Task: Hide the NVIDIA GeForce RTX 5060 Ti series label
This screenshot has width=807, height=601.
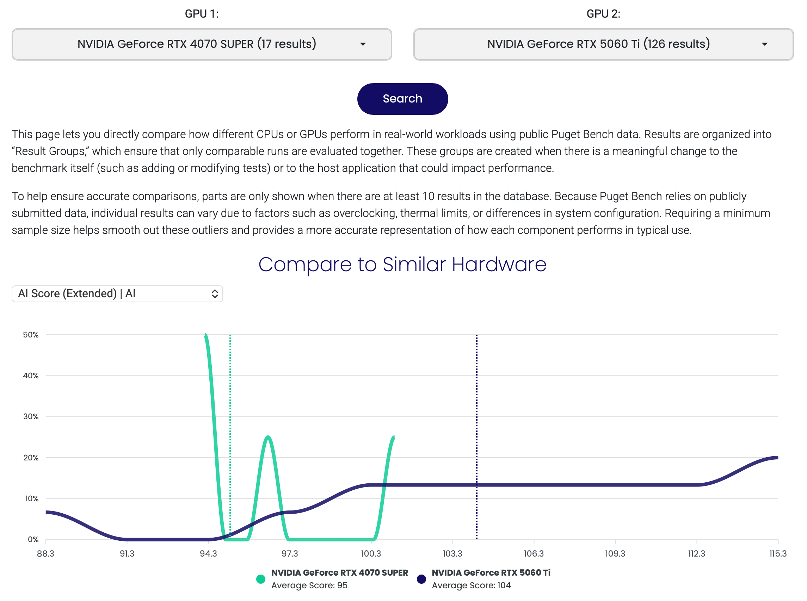Action: [492, 573]
